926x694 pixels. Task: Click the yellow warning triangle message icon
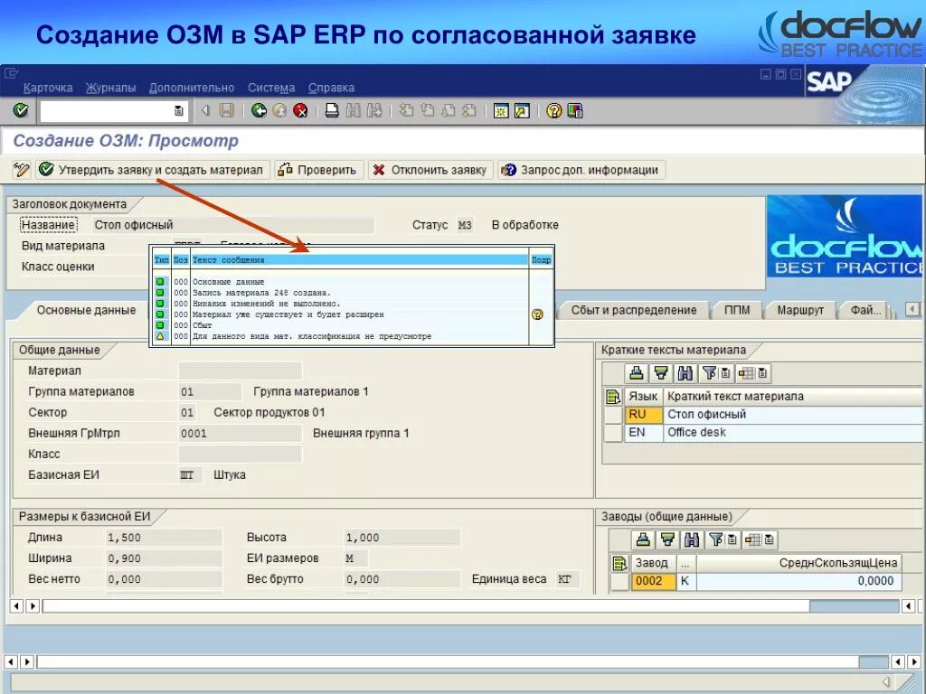pyautogui.click(x=160, y=336)
